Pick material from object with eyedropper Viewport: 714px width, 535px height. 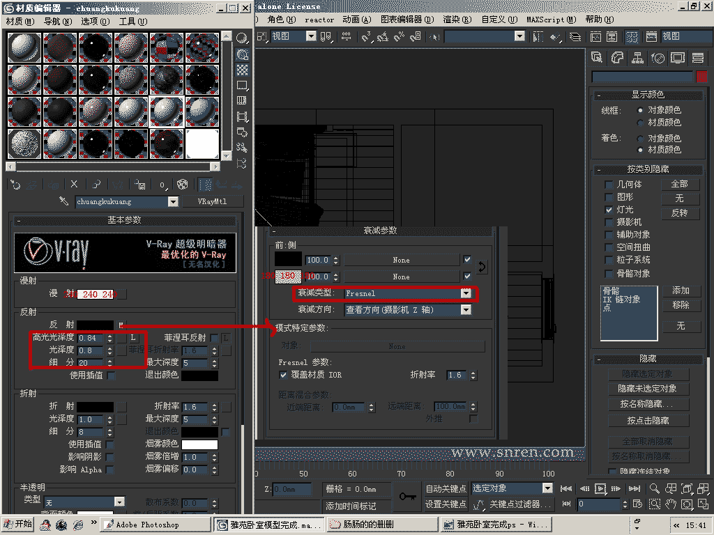(x=63, y=201)
